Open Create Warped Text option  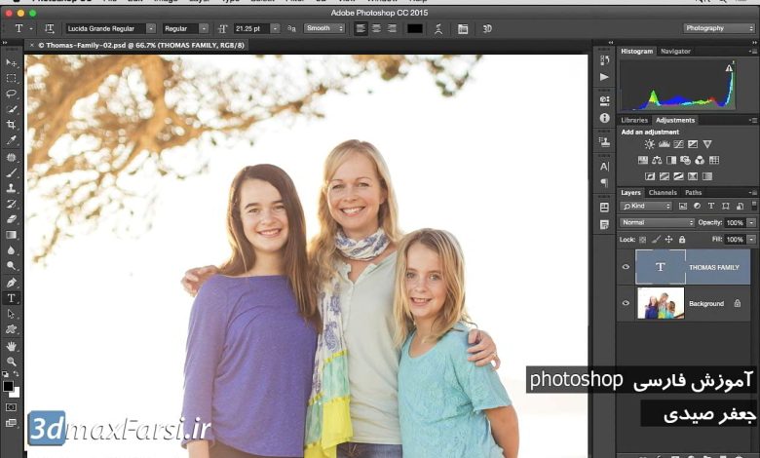(x=438, y=28)
